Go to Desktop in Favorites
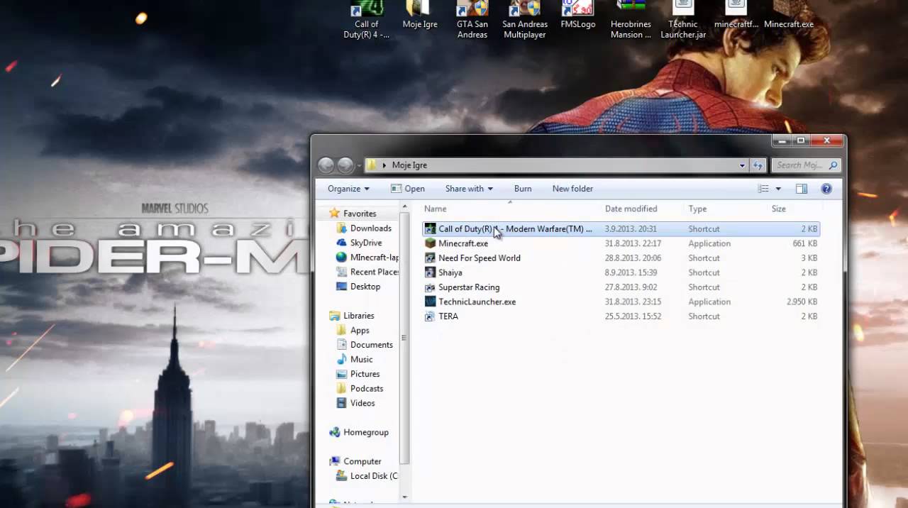Image resolution: width=908 pixels, height=508 pixels. click(358, 287)
